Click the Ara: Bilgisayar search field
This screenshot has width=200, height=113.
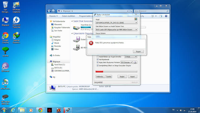(151, 11)
